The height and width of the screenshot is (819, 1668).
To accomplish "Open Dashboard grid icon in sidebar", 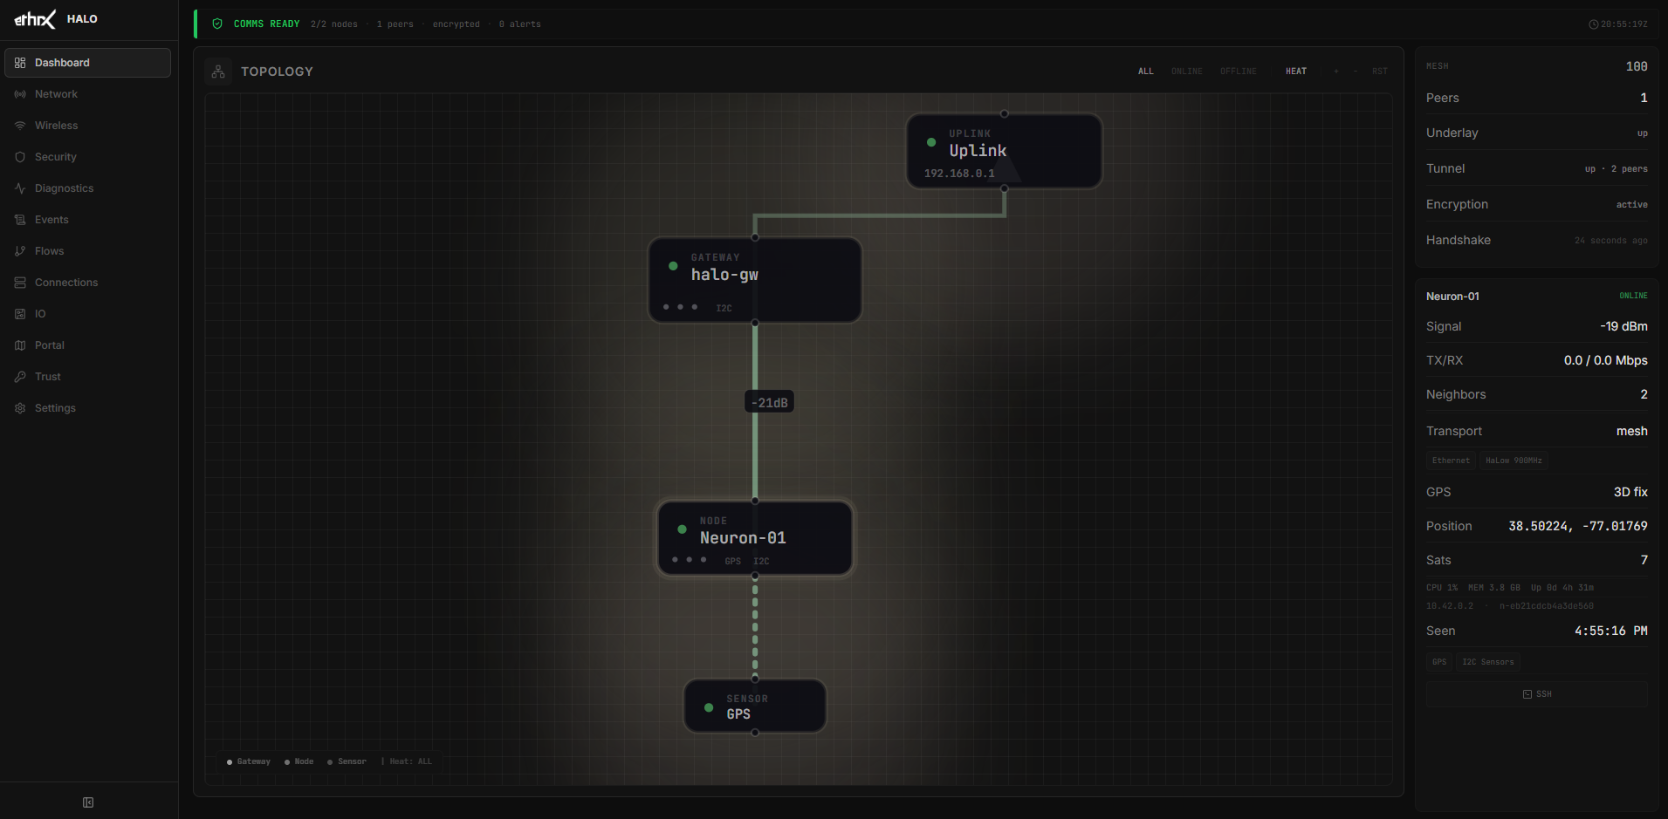I will [x=20, y=63].
